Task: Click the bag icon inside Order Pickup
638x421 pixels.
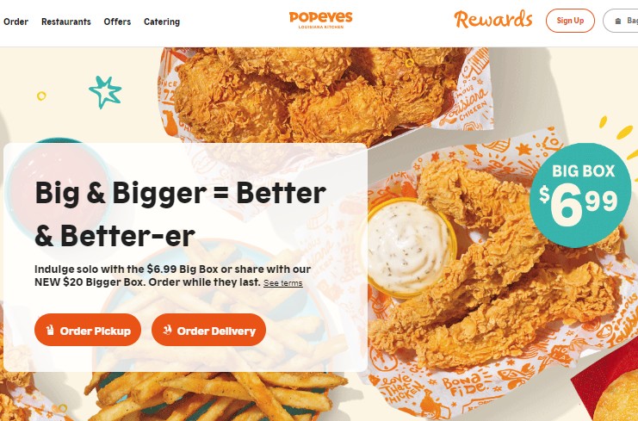Action: [x=50, y=330]
